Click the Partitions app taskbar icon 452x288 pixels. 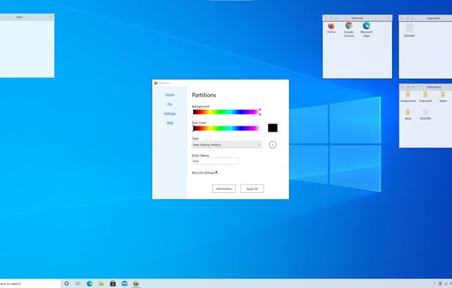coord(136,284)
